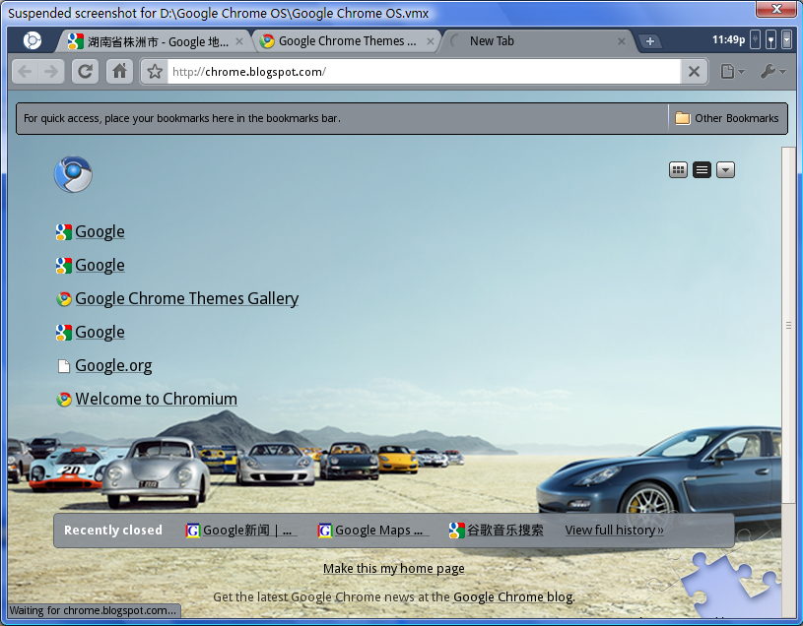Open the Google Chrome blog link
This screenshot has width=803, height=626.
click(x=513, y=596)
